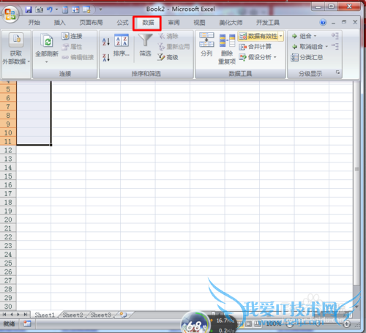Click 清除 to clear filters
Image resolution: width=366 pixels, height=333 pixels.
point(168,37)
